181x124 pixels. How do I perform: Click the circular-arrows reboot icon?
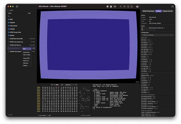(x=128, y=7)
